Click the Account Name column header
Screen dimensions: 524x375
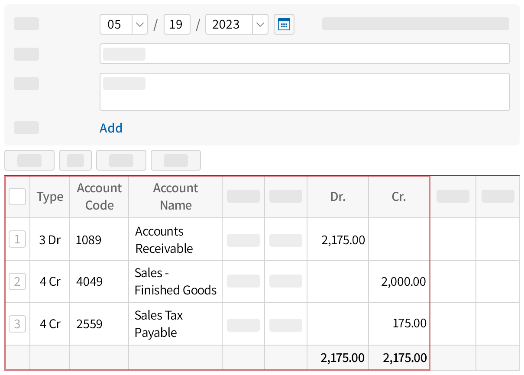(x=175, y=197)
